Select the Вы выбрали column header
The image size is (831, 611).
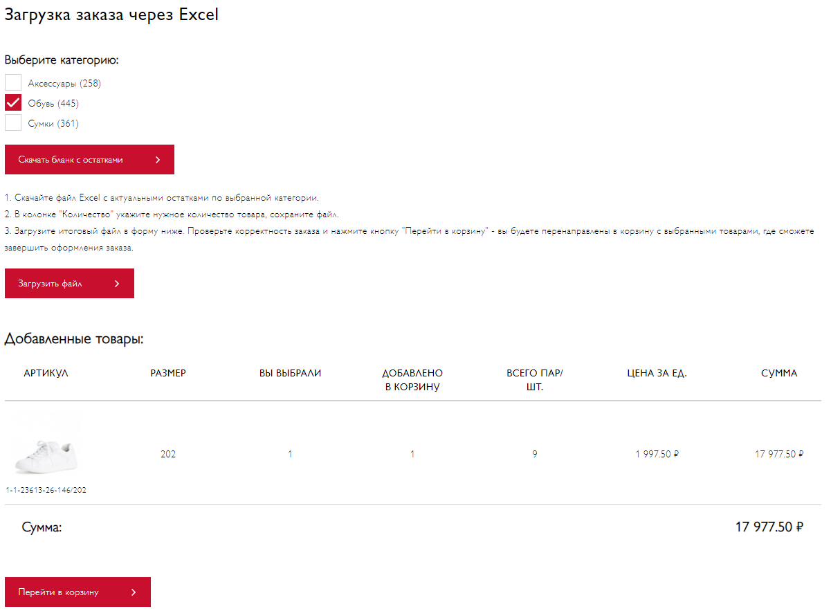pyautogui.click(x=290, y=373)
